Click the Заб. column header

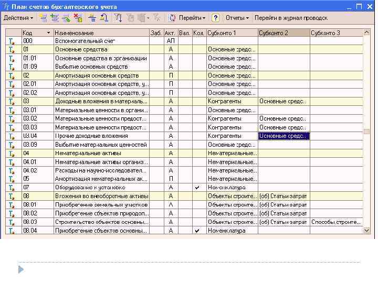tap(156, 32)
